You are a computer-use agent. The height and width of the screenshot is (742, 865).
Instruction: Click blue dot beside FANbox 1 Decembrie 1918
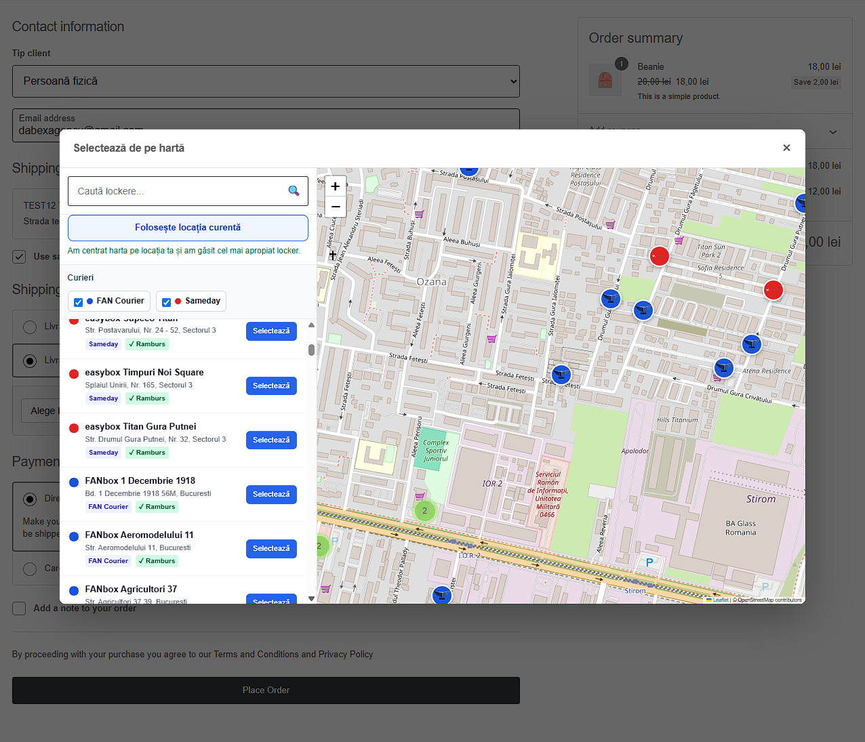pos(74,482)
